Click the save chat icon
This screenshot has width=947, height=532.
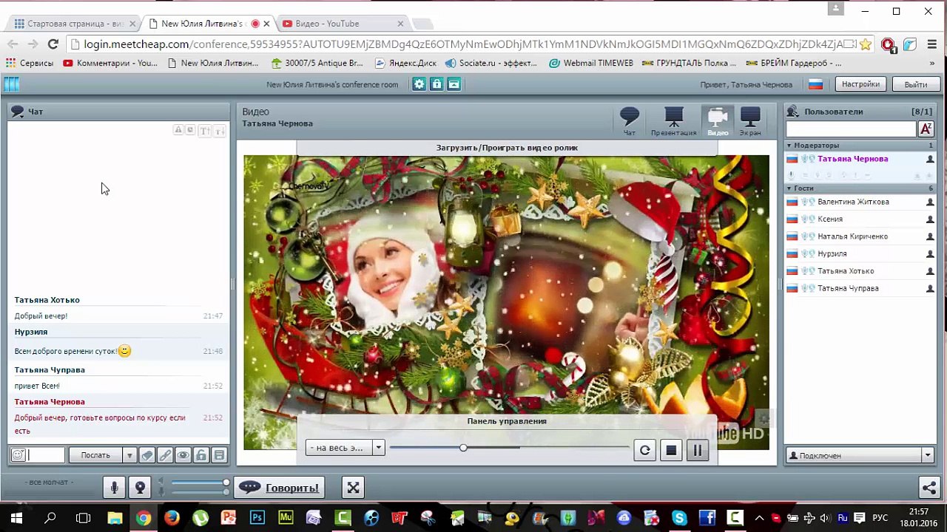tap(219, 455)
